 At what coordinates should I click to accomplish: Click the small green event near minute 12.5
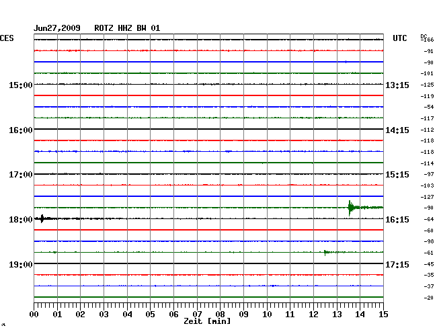(x=325, y=252)
